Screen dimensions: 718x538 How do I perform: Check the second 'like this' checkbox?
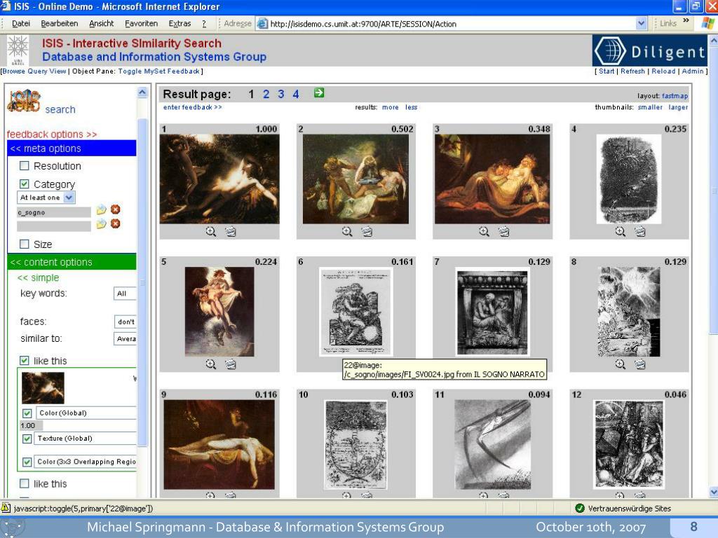coord(25,483)
